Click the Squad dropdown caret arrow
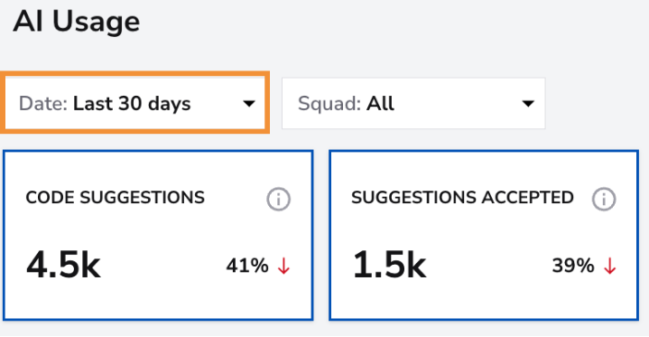Viewport: 649px width, 337px height. tap(528, 104)
